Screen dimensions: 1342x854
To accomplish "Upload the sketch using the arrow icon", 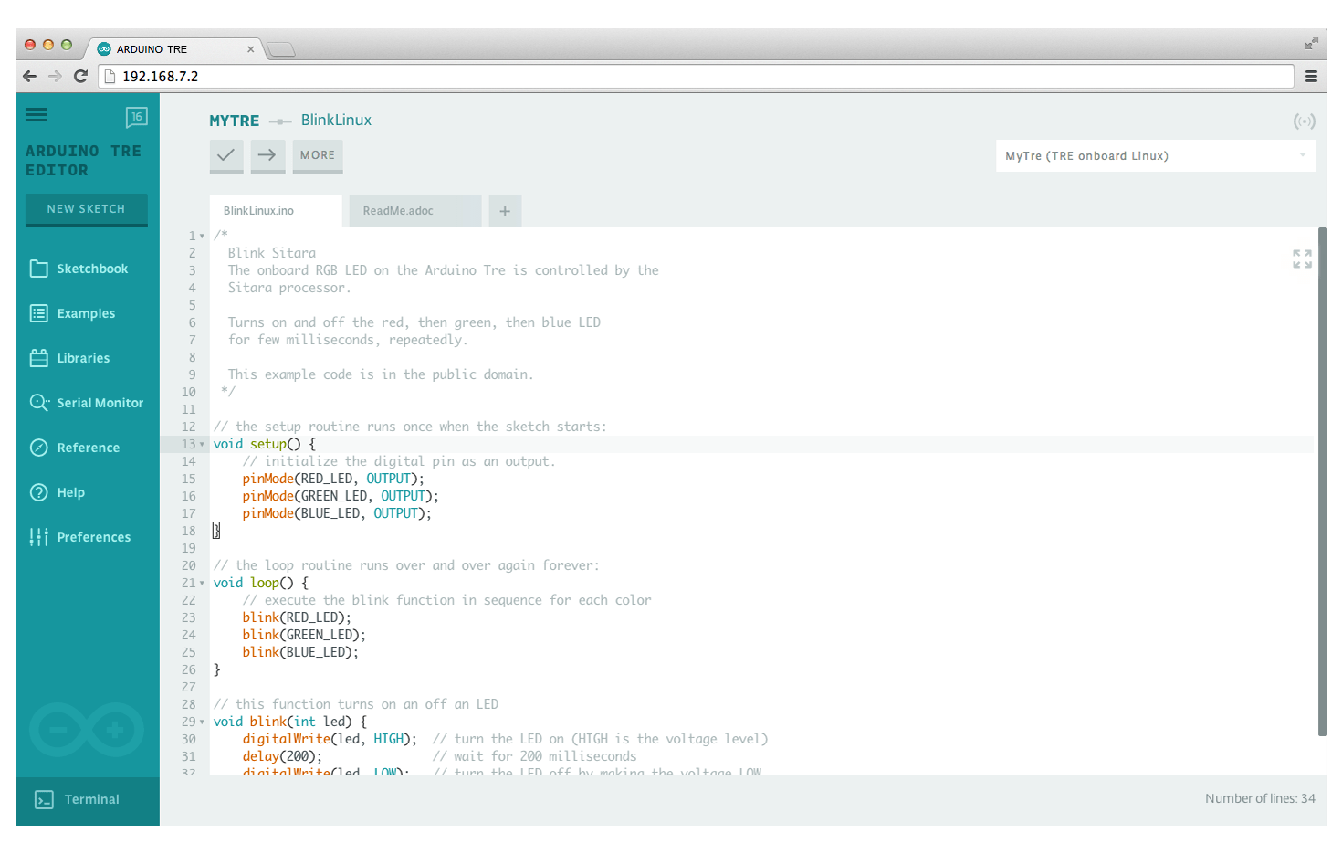I will pyautogui.click(x=267, y=155).
